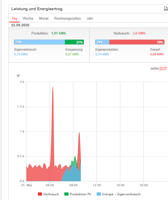The height and width of the screenshot is (200, 168).
Task: Click the red 79% Zukauf bar segment
Action: [137, 42]
